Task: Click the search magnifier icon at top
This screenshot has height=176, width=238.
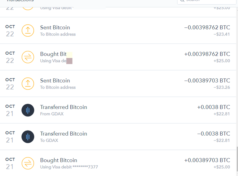Action: 182,1
